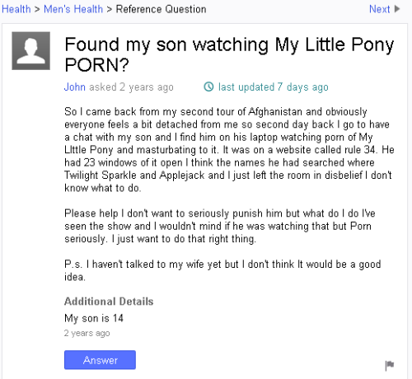Click the P.s. paragraph about the wife
This screenshot has height=379, width=412.
click(x=222, y=270)
